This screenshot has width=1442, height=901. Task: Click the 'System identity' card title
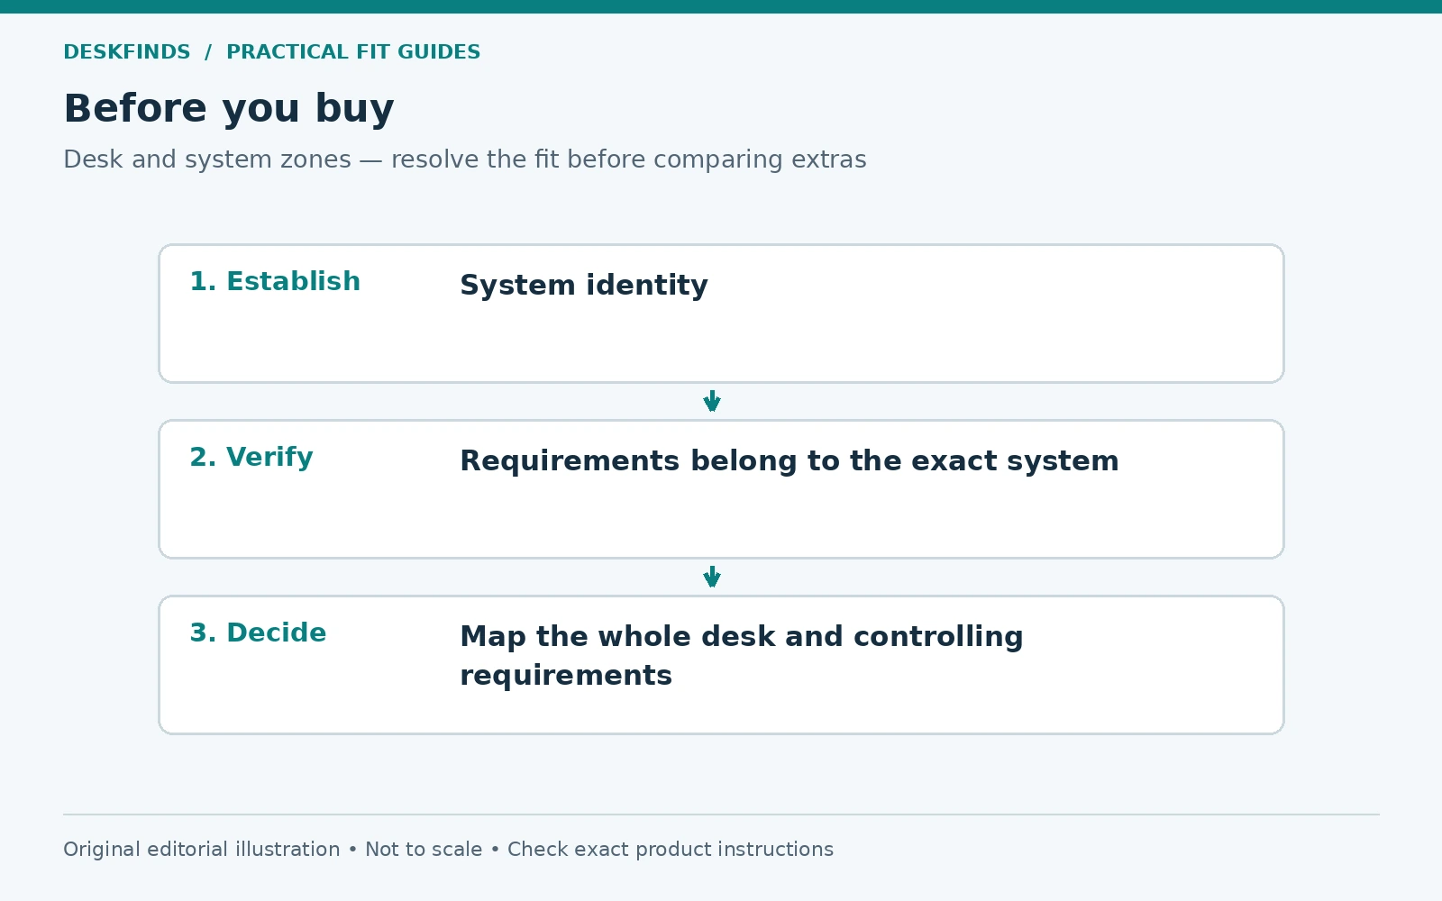(584, 286)
